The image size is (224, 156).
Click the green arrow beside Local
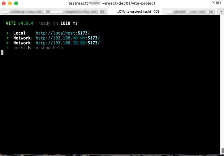click(x=7, y=33)
